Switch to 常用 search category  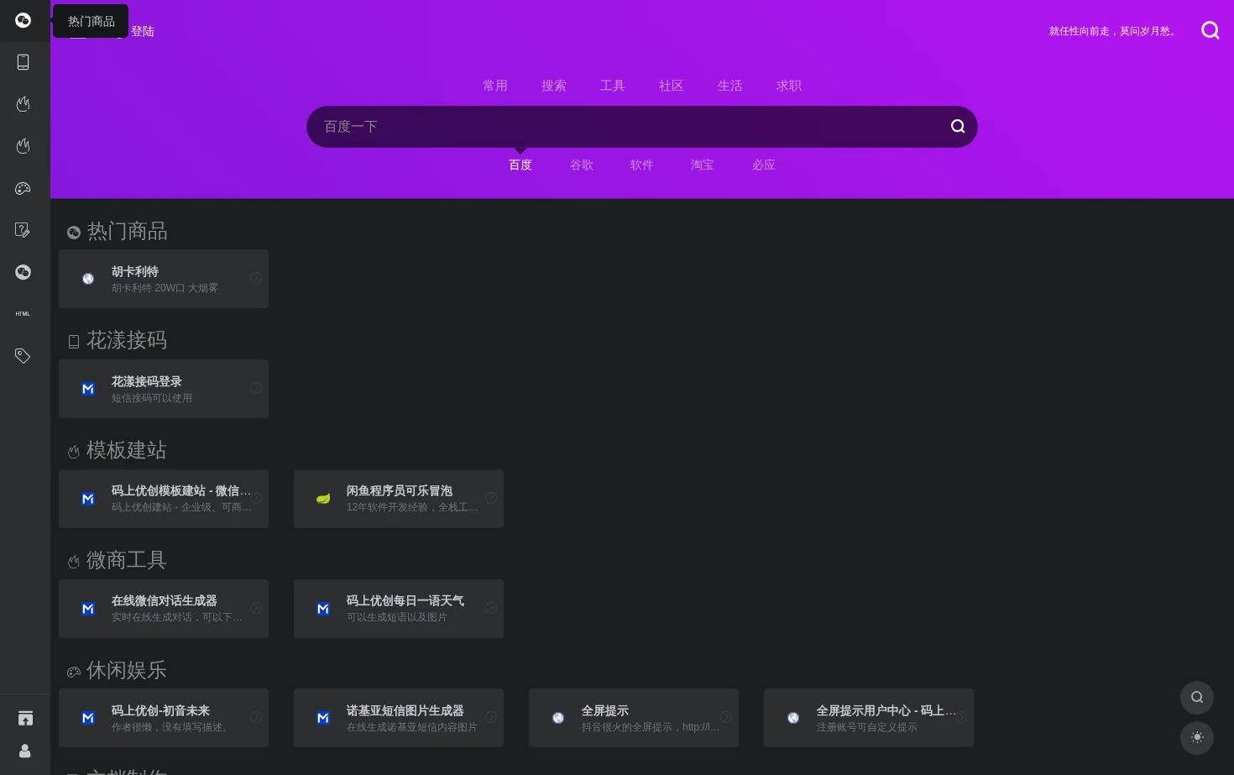495,86
